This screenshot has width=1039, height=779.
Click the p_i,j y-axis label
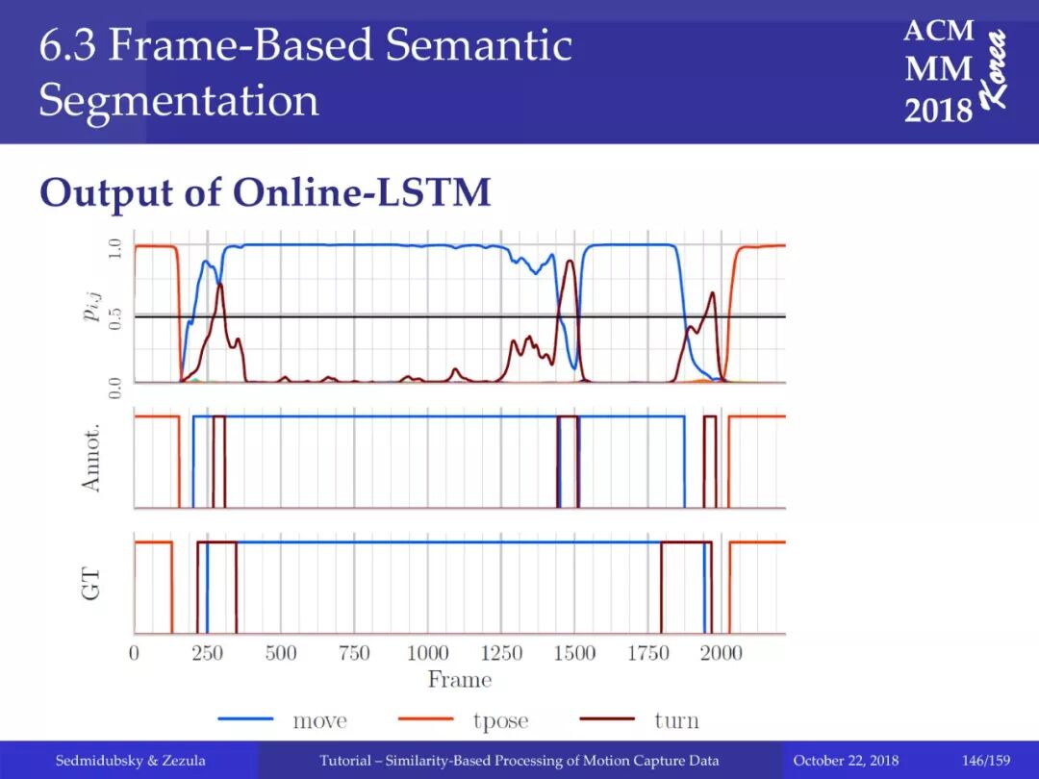[92, 308]
